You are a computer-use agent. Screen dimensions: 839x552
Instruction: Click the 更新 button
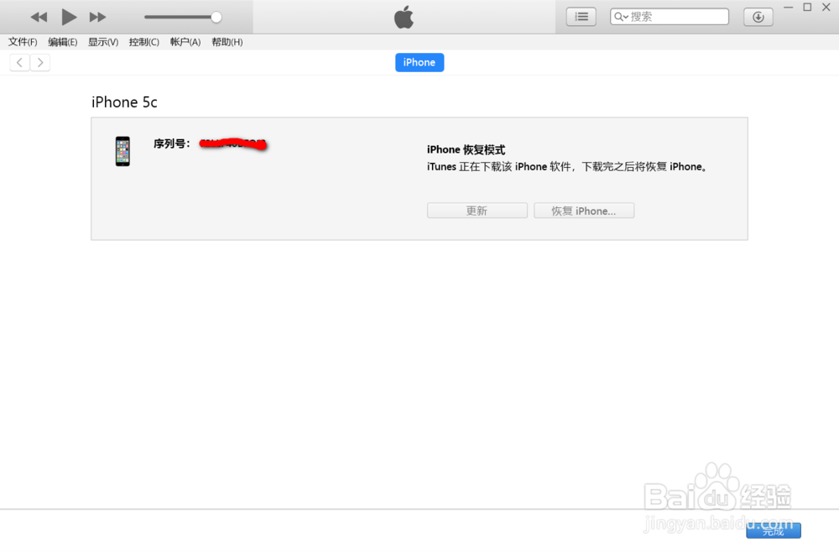click(x=477, y=210)
